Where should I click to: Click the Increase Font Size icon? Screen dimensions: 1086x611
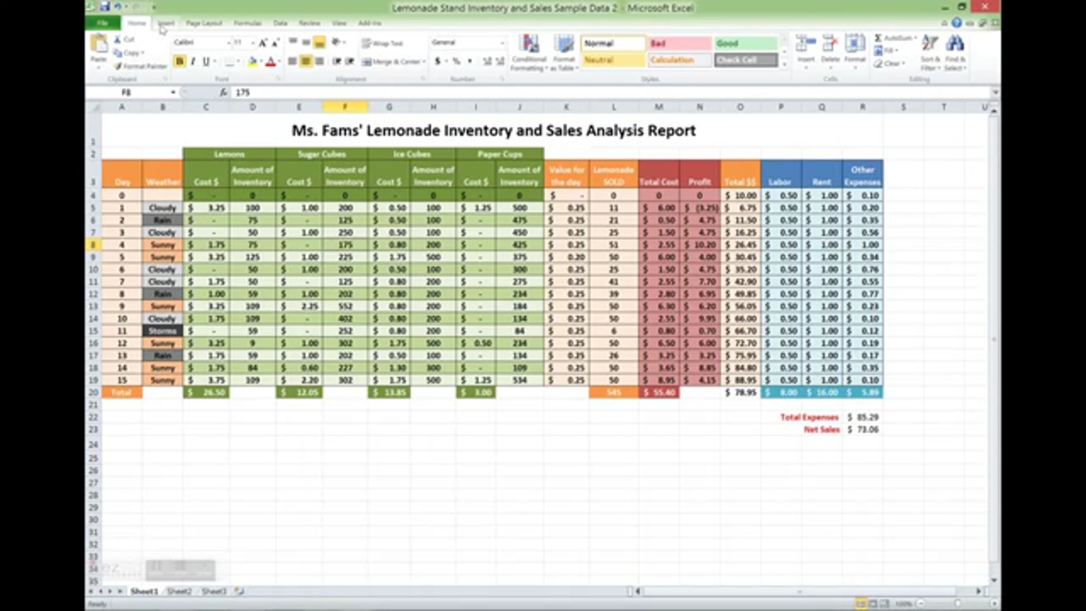point(262,43)
